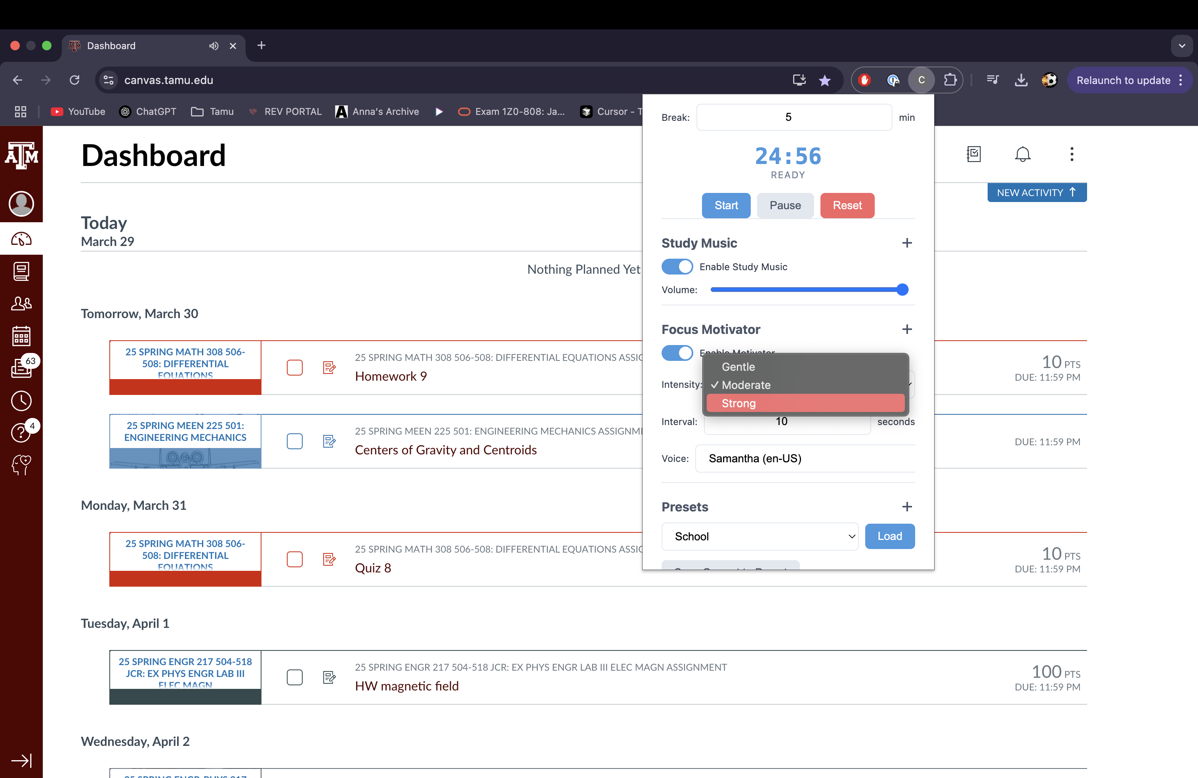
Task: Open the School presets dropdown
Action: [x=759, y=536]
